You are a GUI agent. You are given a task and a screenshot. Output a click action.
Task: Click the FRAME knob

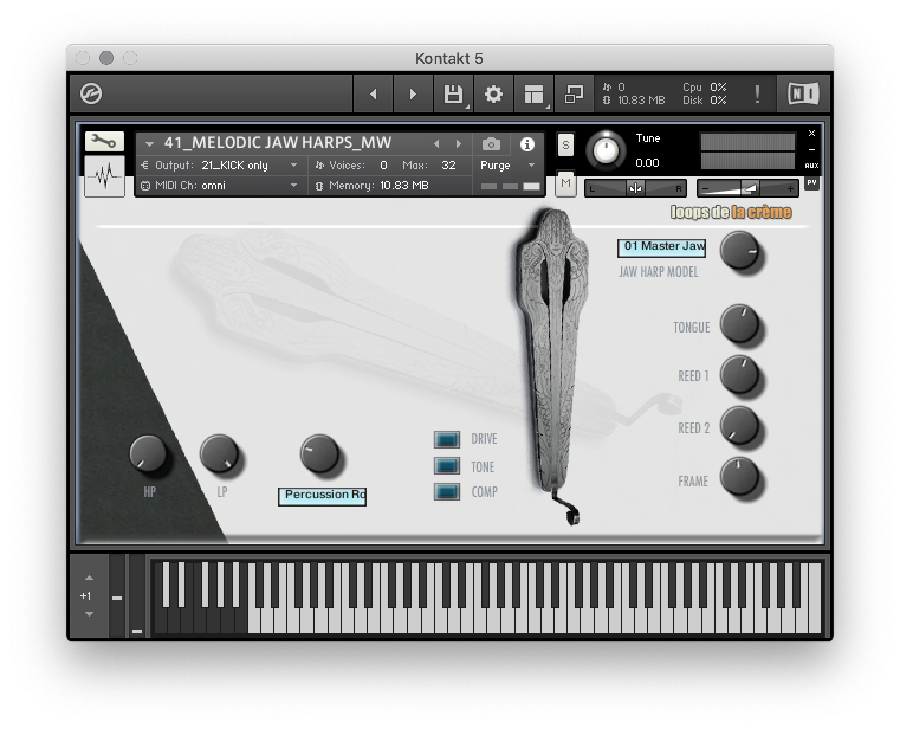pyautogui.click(x=739, y=476)
